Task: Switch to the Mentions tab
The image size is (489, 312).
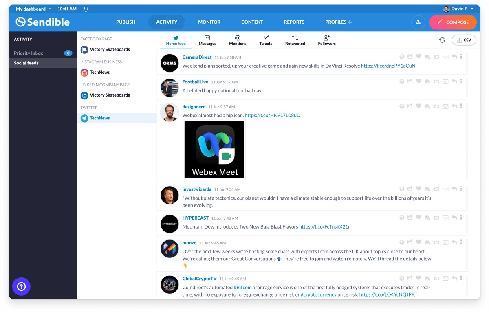Action: click(x=238, y=40)
